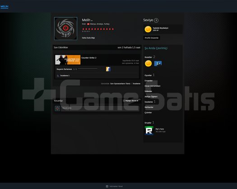Open the 'İnceleme 1' review link
Screen dimensions: 237x189
coord(65,76)
